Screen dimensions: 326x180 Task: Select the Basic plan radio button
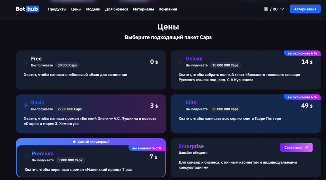pyautogui.click(x=26, y=106)
